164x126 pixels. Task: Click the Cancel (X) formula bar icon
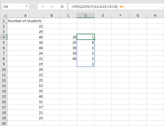[42, 6]
